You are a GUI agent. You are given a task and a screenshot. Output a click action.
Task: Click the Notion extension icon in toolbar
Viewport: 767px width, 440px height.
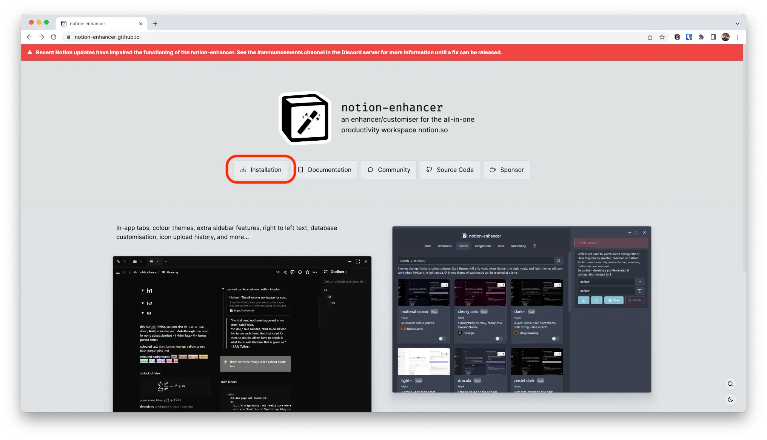point(677,37)
